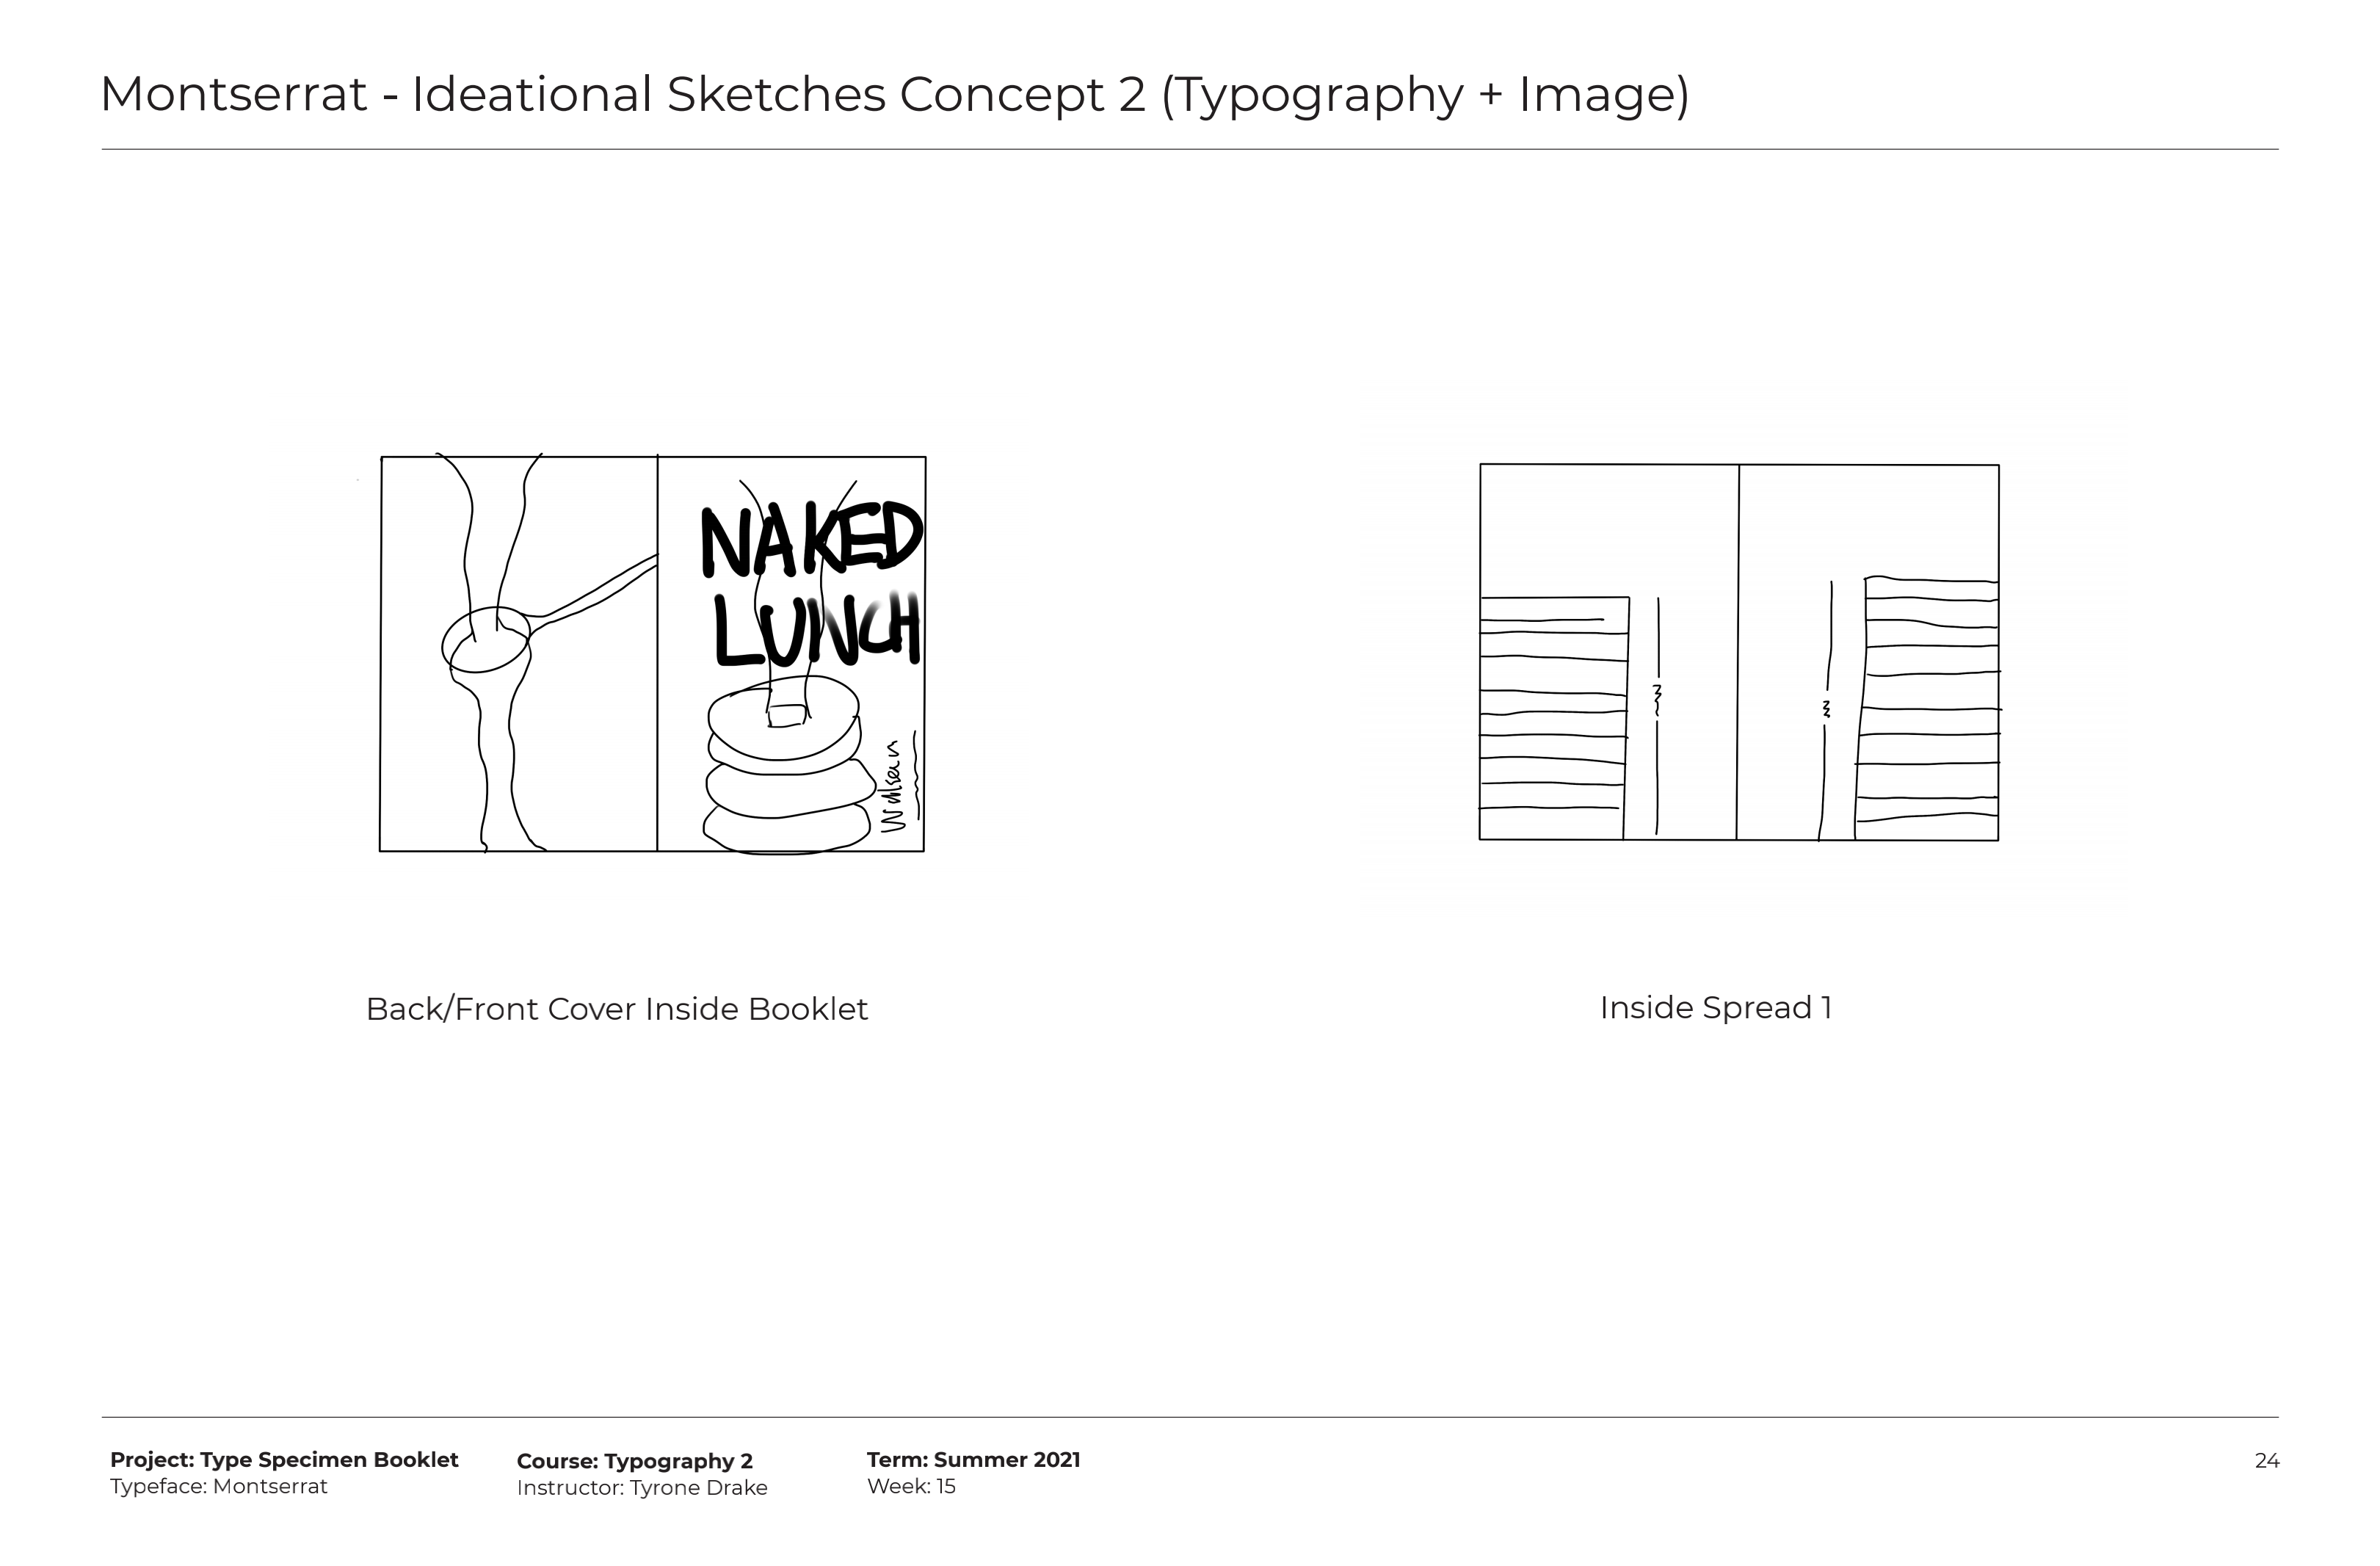Click the page number 24
Image resolution: width=2380 pixels, height=1566 pixels.
click(2266, 1461)
